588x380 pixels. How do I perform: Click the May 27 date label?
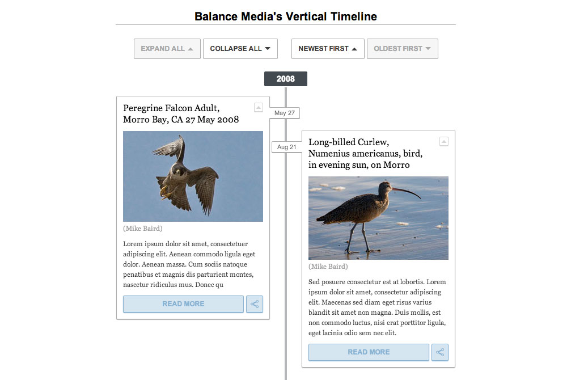tap(284, 113)
